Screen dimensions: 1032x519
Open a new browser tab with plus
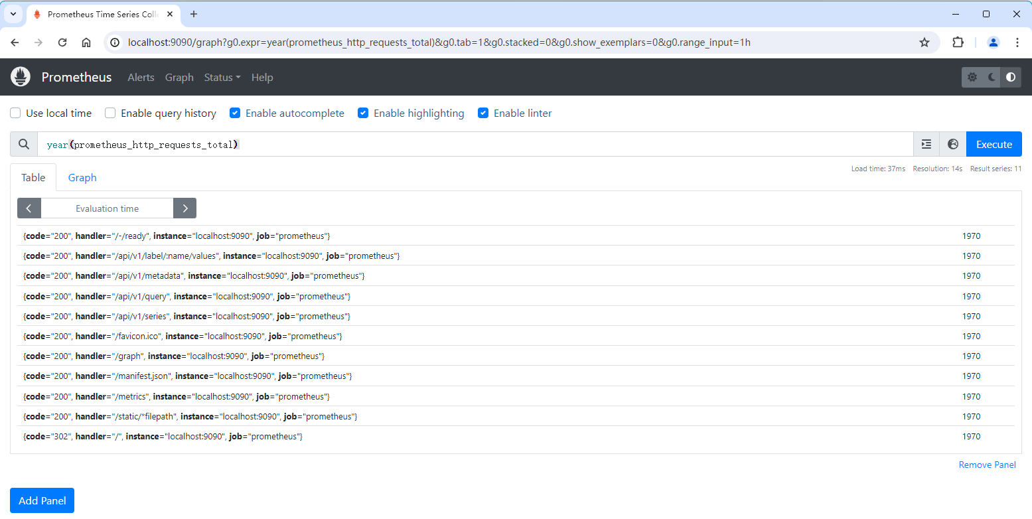[194, 14]
